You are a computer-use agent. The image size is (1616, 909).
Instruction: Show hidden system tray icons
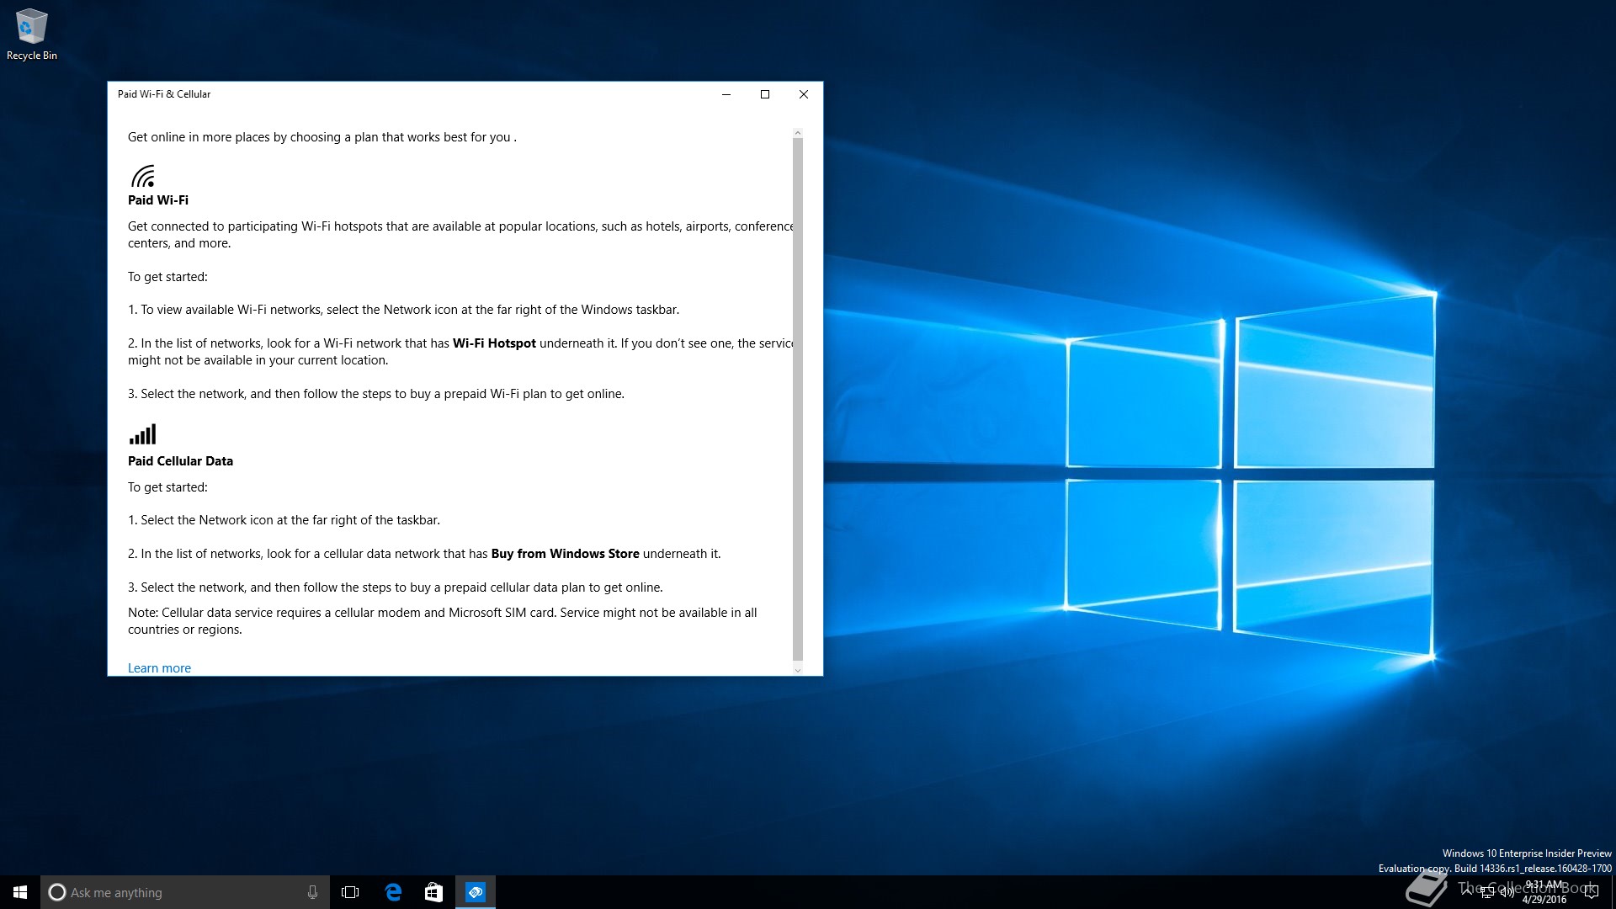coord(1467,892)
